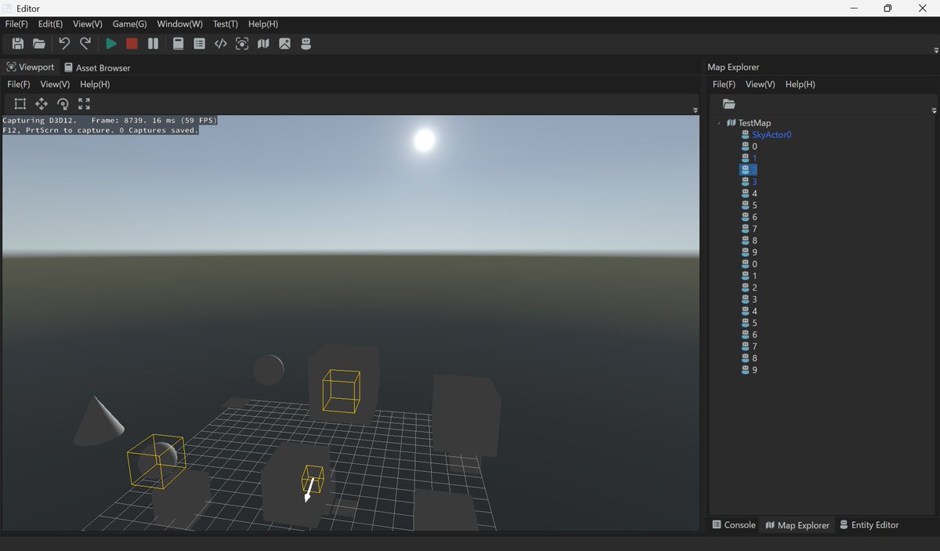The image size is (940, 551).
Task: Open the Map Explorer Help(H) menu
Action: [x=801, y=84]
